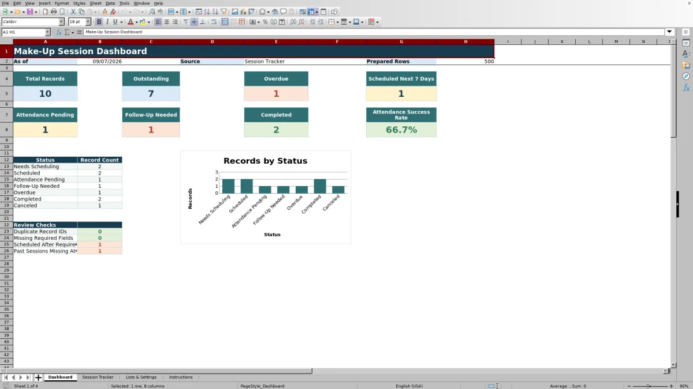Expand the font color dropdown arrow
The width and height of the screenshot is (693, 389).
click(136, 22)
